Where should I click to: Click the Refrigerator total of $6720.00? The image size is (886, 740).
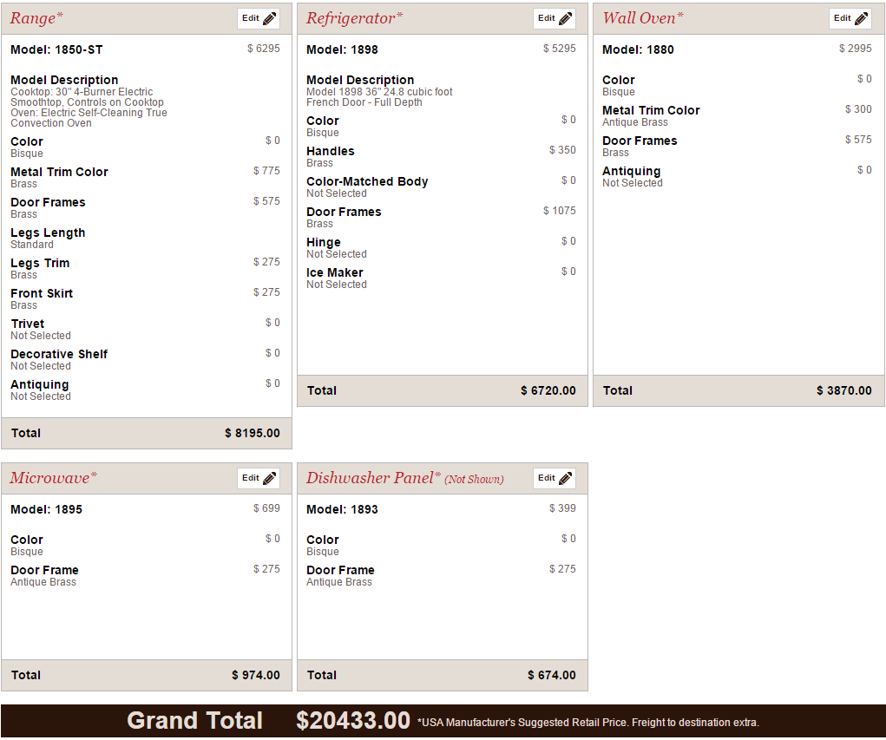pos(548,390)
